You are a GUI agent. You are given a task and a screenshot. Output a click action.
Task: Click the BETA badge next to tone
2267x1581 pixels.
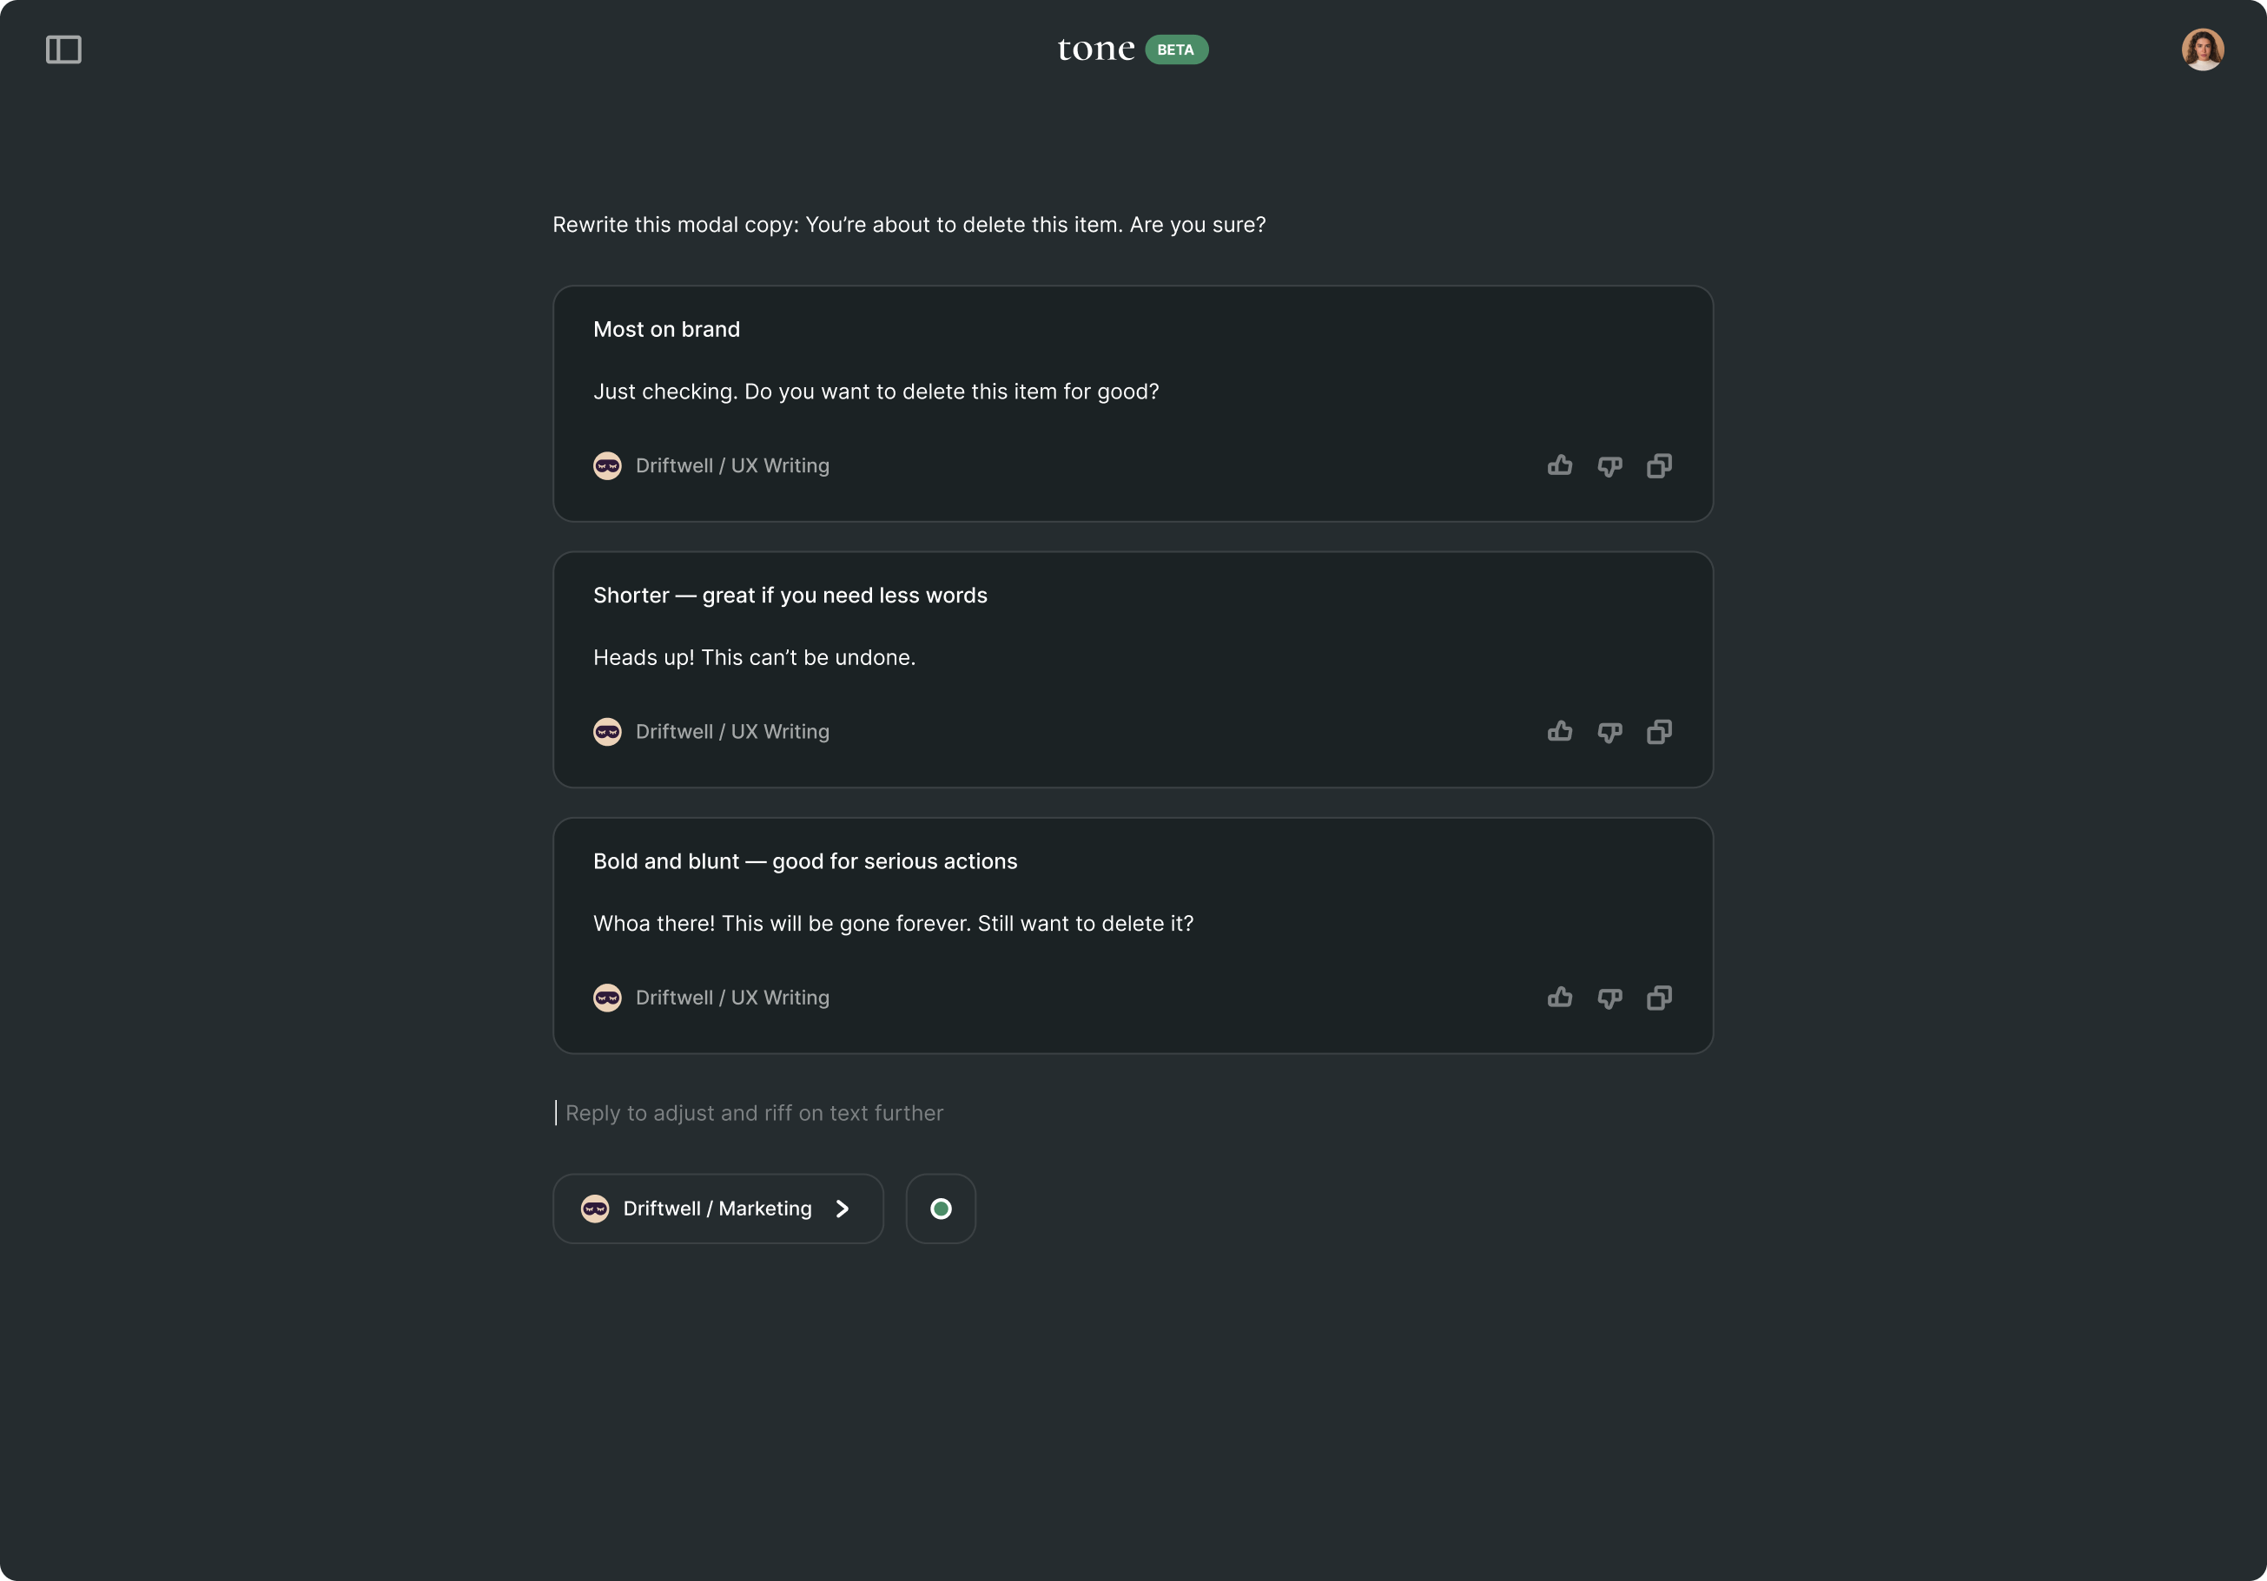tap(1176, 49)
